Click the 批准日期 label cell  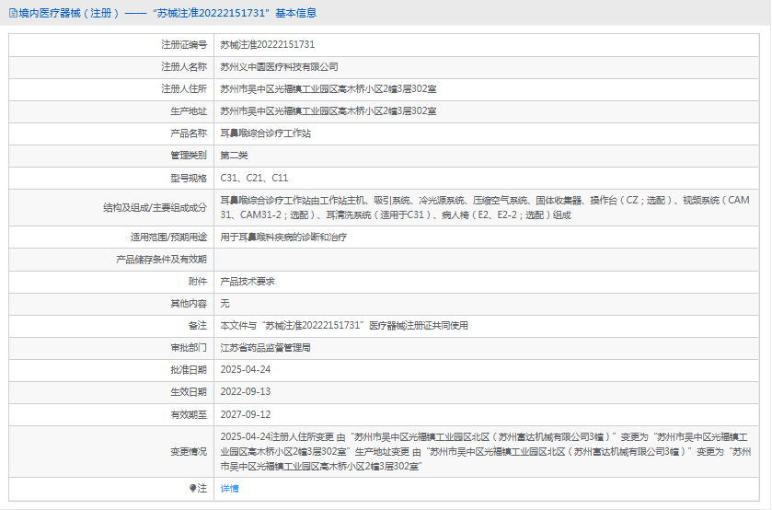pyautogui.click(x=111, y=370)
